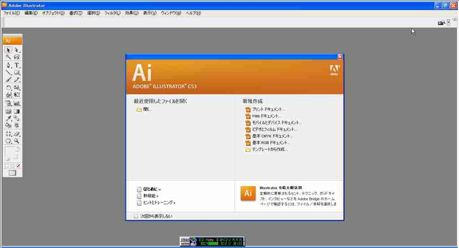Select the Rectangle shape tool
The width and height of the screenshot is (459, 248).
tap(17, 72)
